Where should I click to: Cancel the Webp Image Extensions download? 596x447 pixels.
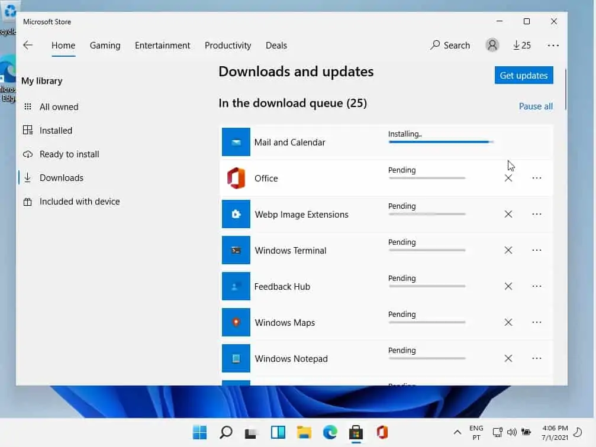point(508,214)
